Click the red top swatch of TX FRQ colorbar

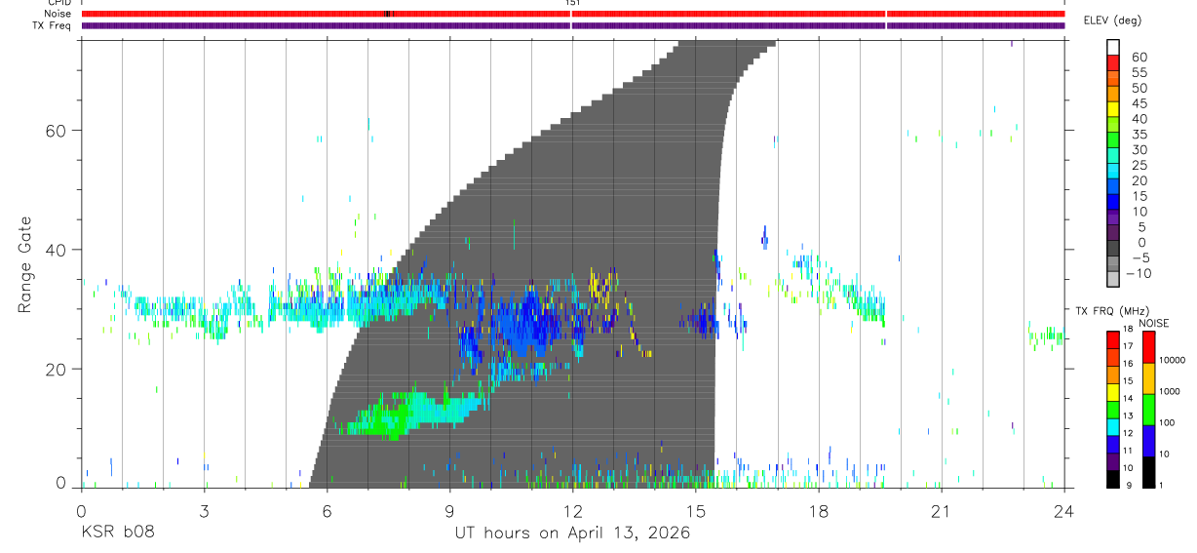tap(1113, 339)
